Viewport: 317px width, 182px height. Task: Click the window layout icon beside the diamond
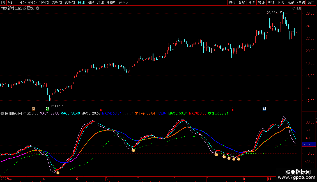tap(299, 8)
